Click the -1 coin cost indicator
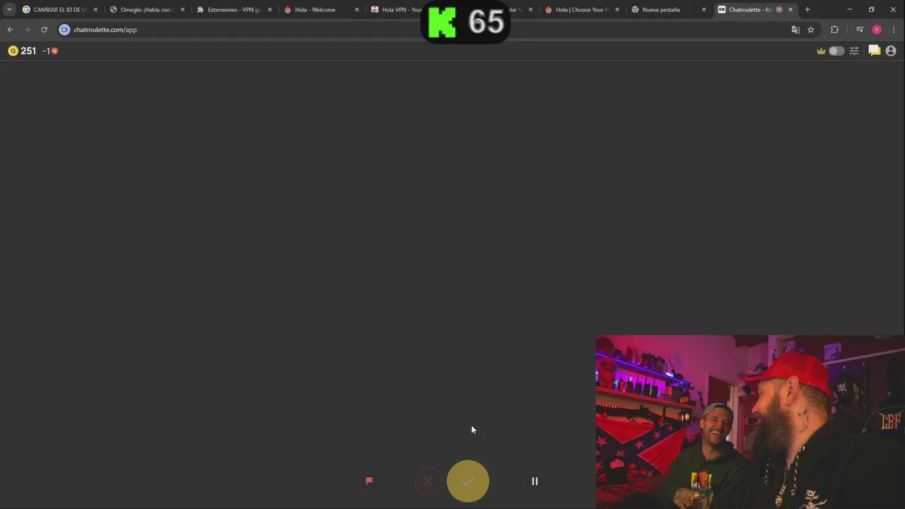Screen dimensions: 905x509 49,51
